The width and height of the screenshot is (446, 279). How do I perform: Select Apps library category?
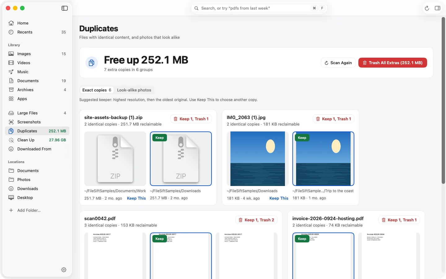[x=37, y=99]
